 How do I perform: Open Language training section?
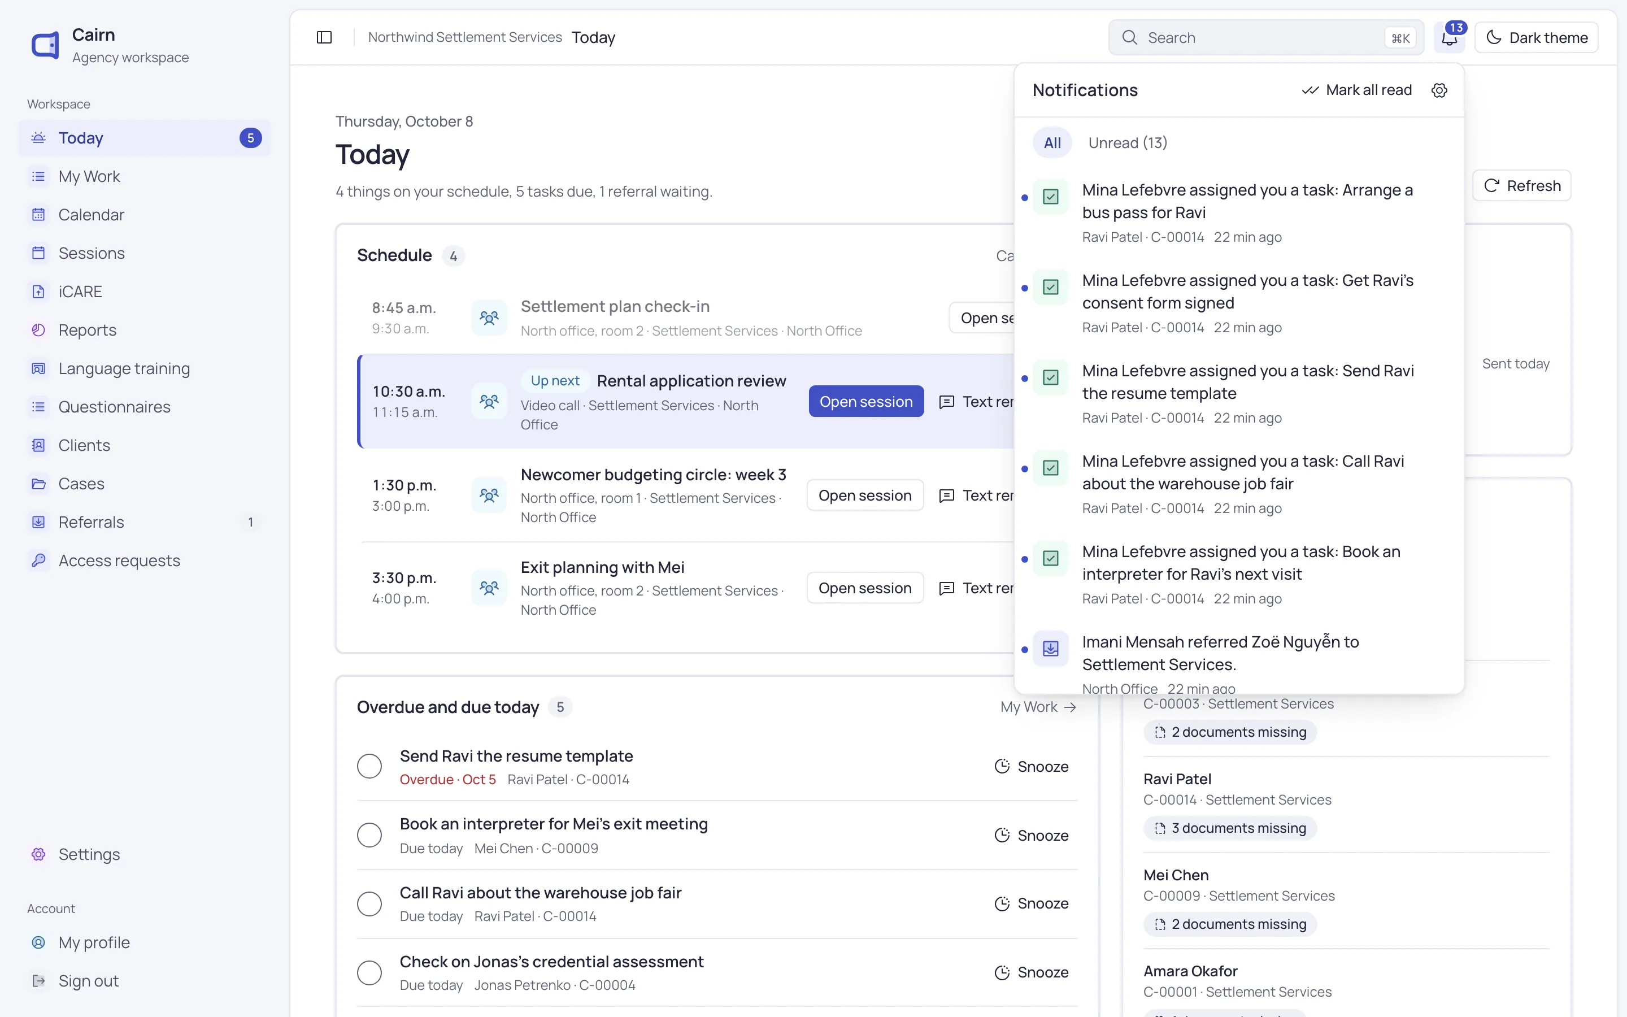tap(145, 368)
